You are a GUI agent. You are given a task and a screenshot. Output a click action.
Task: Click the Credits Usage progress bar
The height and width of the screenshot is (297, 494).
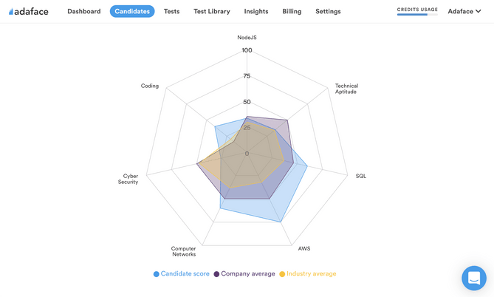coord(417,15)
